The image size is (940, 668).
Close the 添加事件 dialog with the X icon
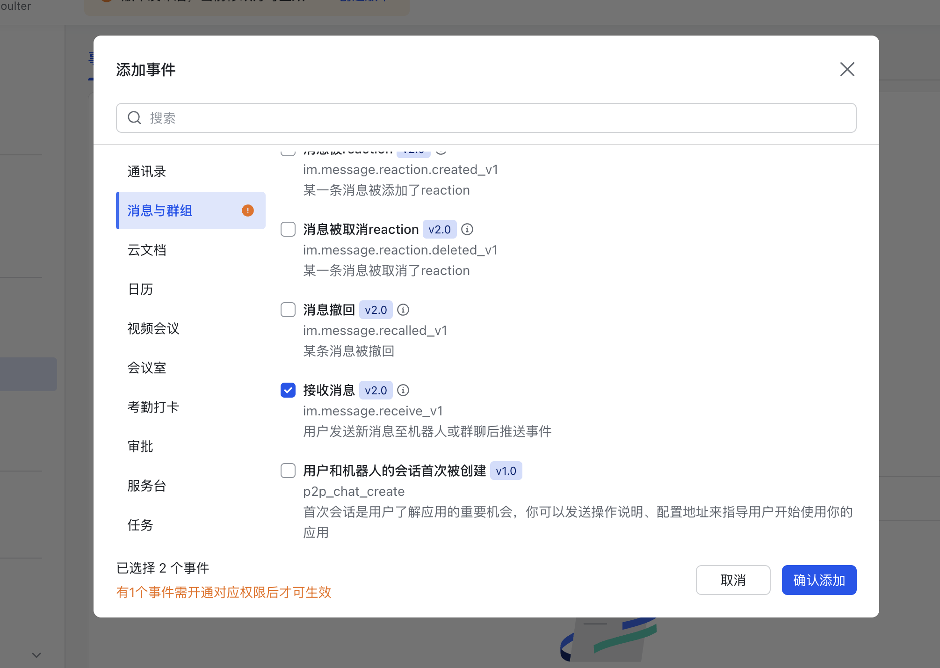tap(846, 69)
